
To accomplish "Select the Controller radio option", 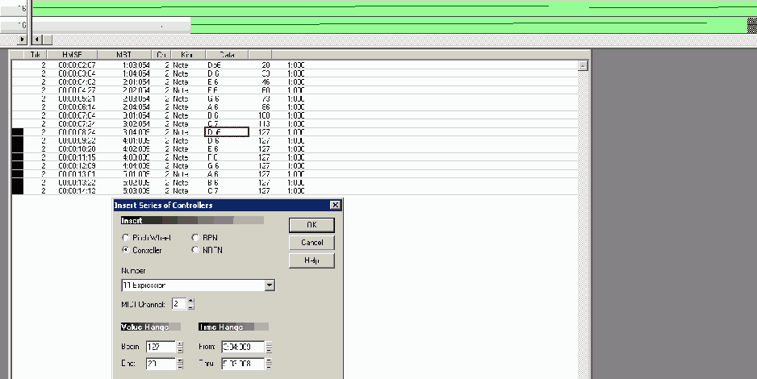I will coord(124,250).
